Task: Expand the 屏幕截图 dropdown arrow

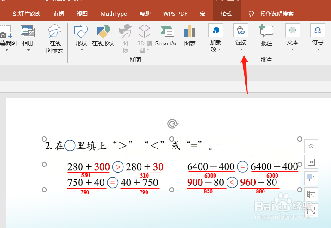Action: 6,50
